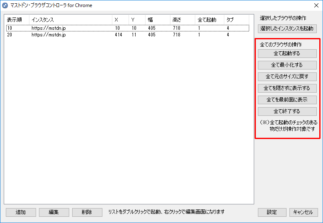Viewport: 323px width, 223px height.
Task: Select row with display order 10
Action: coord(128,28)
